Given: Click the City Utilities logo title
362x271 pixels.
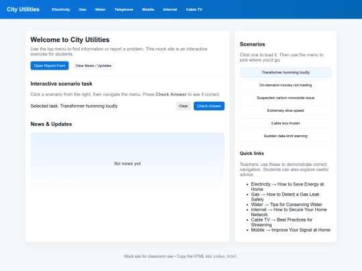Looking at the screenshot, I should point(23,9).
